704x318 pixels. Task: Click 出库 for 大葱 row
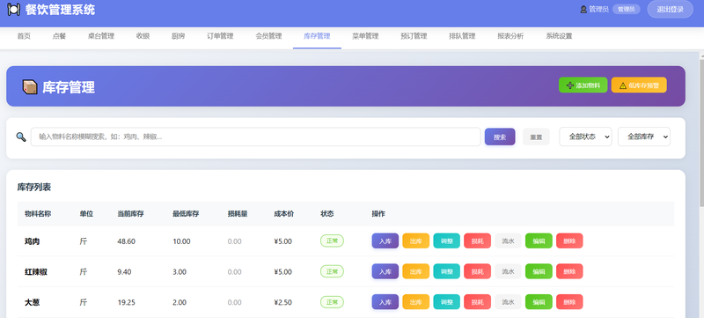click(x=415, y=302)
